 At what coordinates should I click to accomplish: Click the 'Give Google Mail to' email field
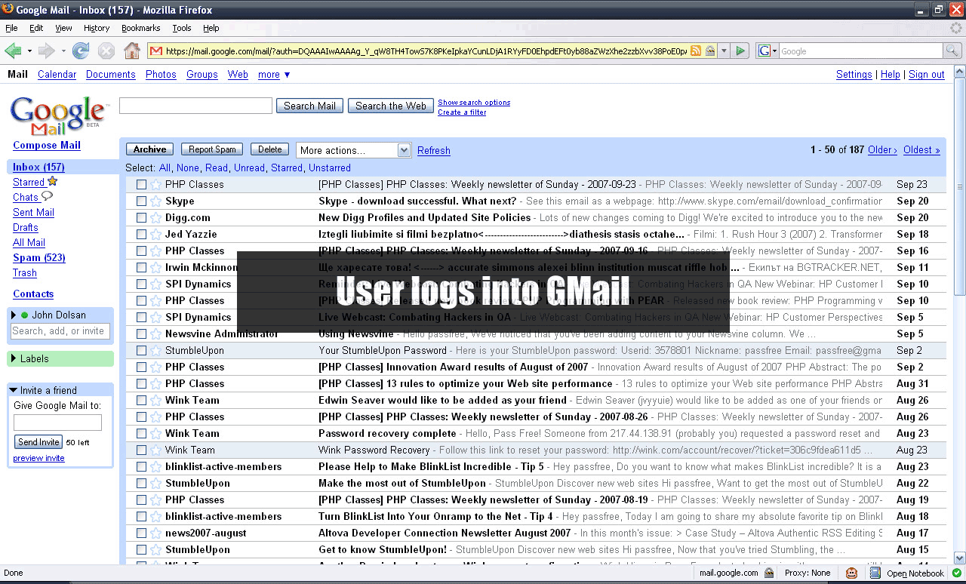pyautogui.click(x=57, y=423)
